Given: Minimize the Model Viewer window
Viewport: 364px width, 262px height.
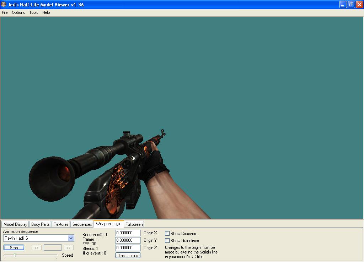Looking at the screenshot, I should (x=343, y=4).
